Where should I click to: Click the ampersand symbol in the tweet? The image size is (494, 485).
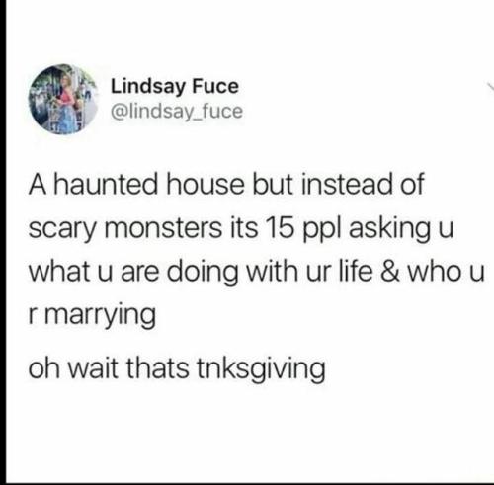point(390,272)
